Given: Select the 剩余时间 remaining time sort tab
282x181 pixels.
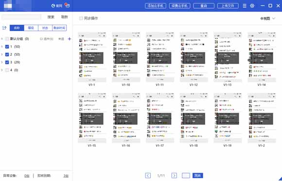Looking at the screenshot, I should (59, 28).
